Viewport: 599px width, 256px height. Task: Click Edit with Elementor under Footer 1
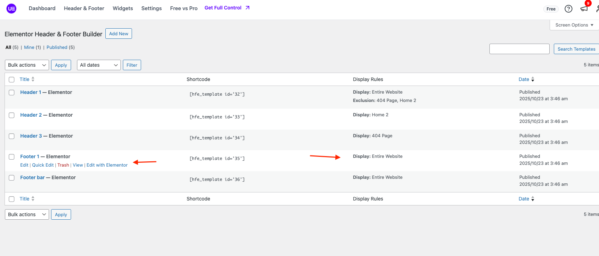tap(107, 165)
